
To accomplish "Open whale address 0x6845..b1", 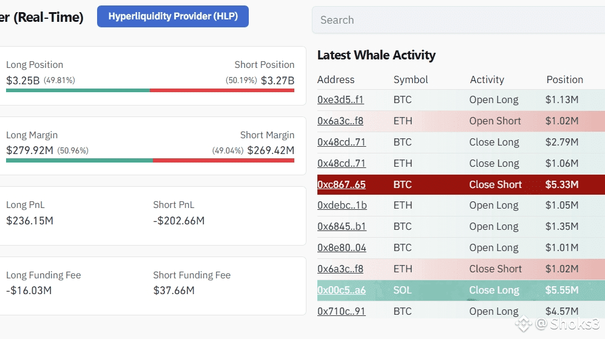I will pos(342,227).
